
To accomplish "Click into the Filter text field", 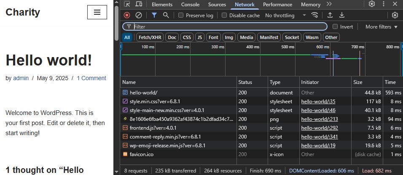I will click(228, 26).
